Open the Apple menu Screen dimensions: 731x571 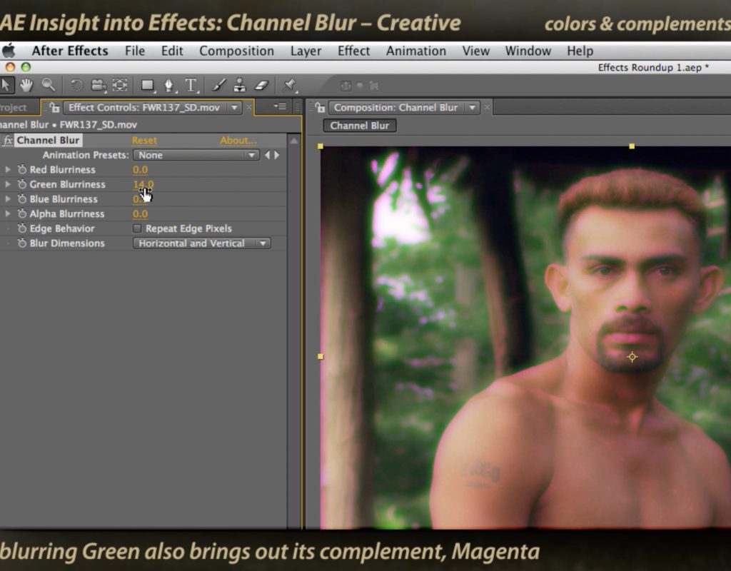point(9,51)
